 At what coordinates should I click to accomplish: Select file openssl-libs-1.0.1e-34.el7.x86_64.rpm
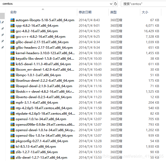(44, 135)
